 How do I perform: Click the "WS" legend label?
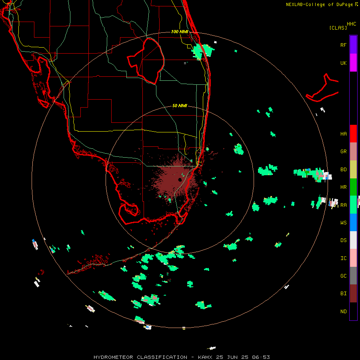(x=343, y=223)
